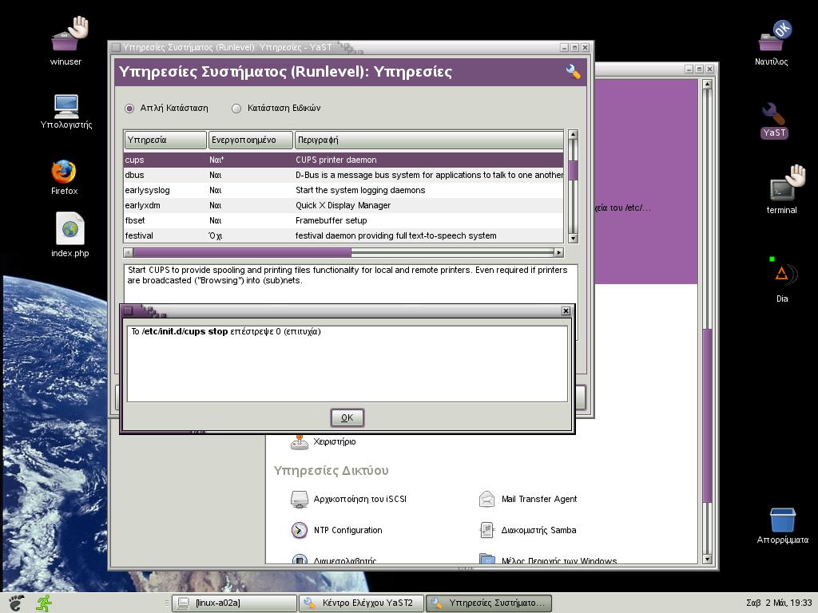Viewport: 818px width, 613px height.
Task: Click the Control Center scroll up arrow
Action: tap(708, 84)
